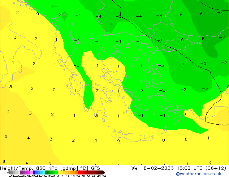The image size is (229, 177).
Task: Click the Height/Temp. 850 hPa GFS title
Action: (x=50, y=168)
